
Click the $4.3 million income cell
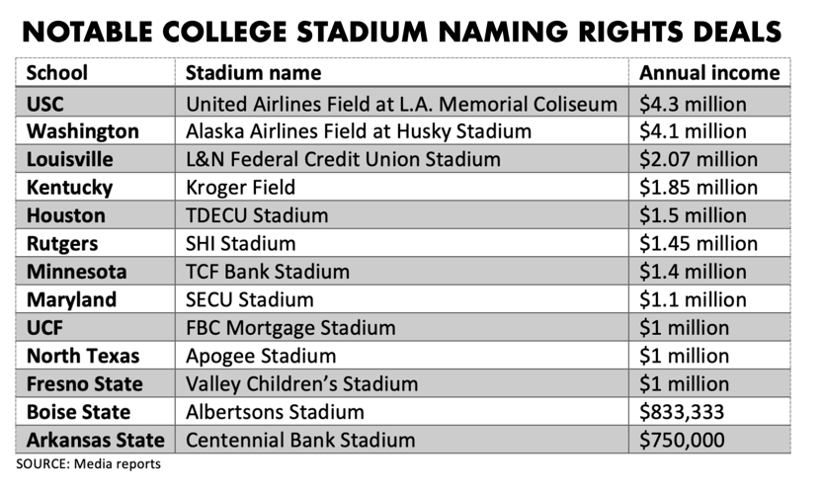click(x=694, y=103)
